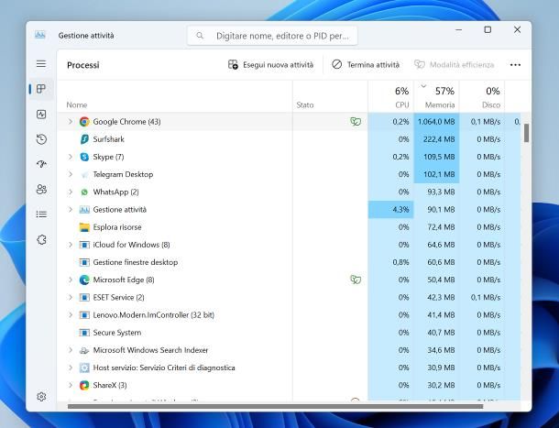Viewport: 559px width, 428px height.
Task: Maximize the Gestione attività window
Action: point(488,30)
